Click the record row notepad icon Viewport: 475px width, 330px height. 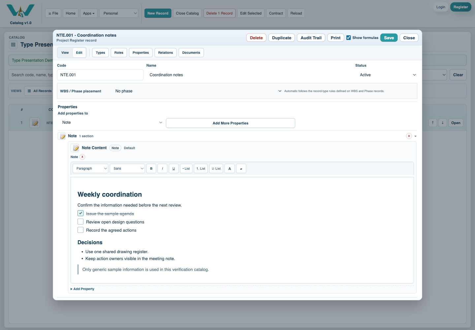pos(35,123)
